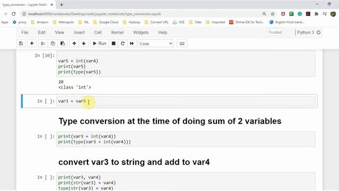The image size is (339, 191).
Task: Cut selected cells with scissors icon
Action: (x=43, y=44)
